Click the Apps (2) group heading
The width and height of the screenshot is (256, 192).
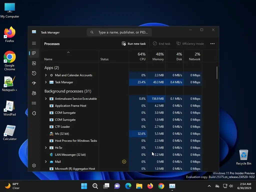(x=51, y=67)
